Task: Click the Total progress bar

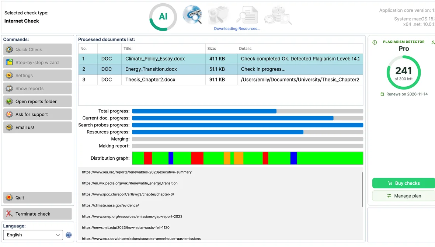Action: pos(247,111)
